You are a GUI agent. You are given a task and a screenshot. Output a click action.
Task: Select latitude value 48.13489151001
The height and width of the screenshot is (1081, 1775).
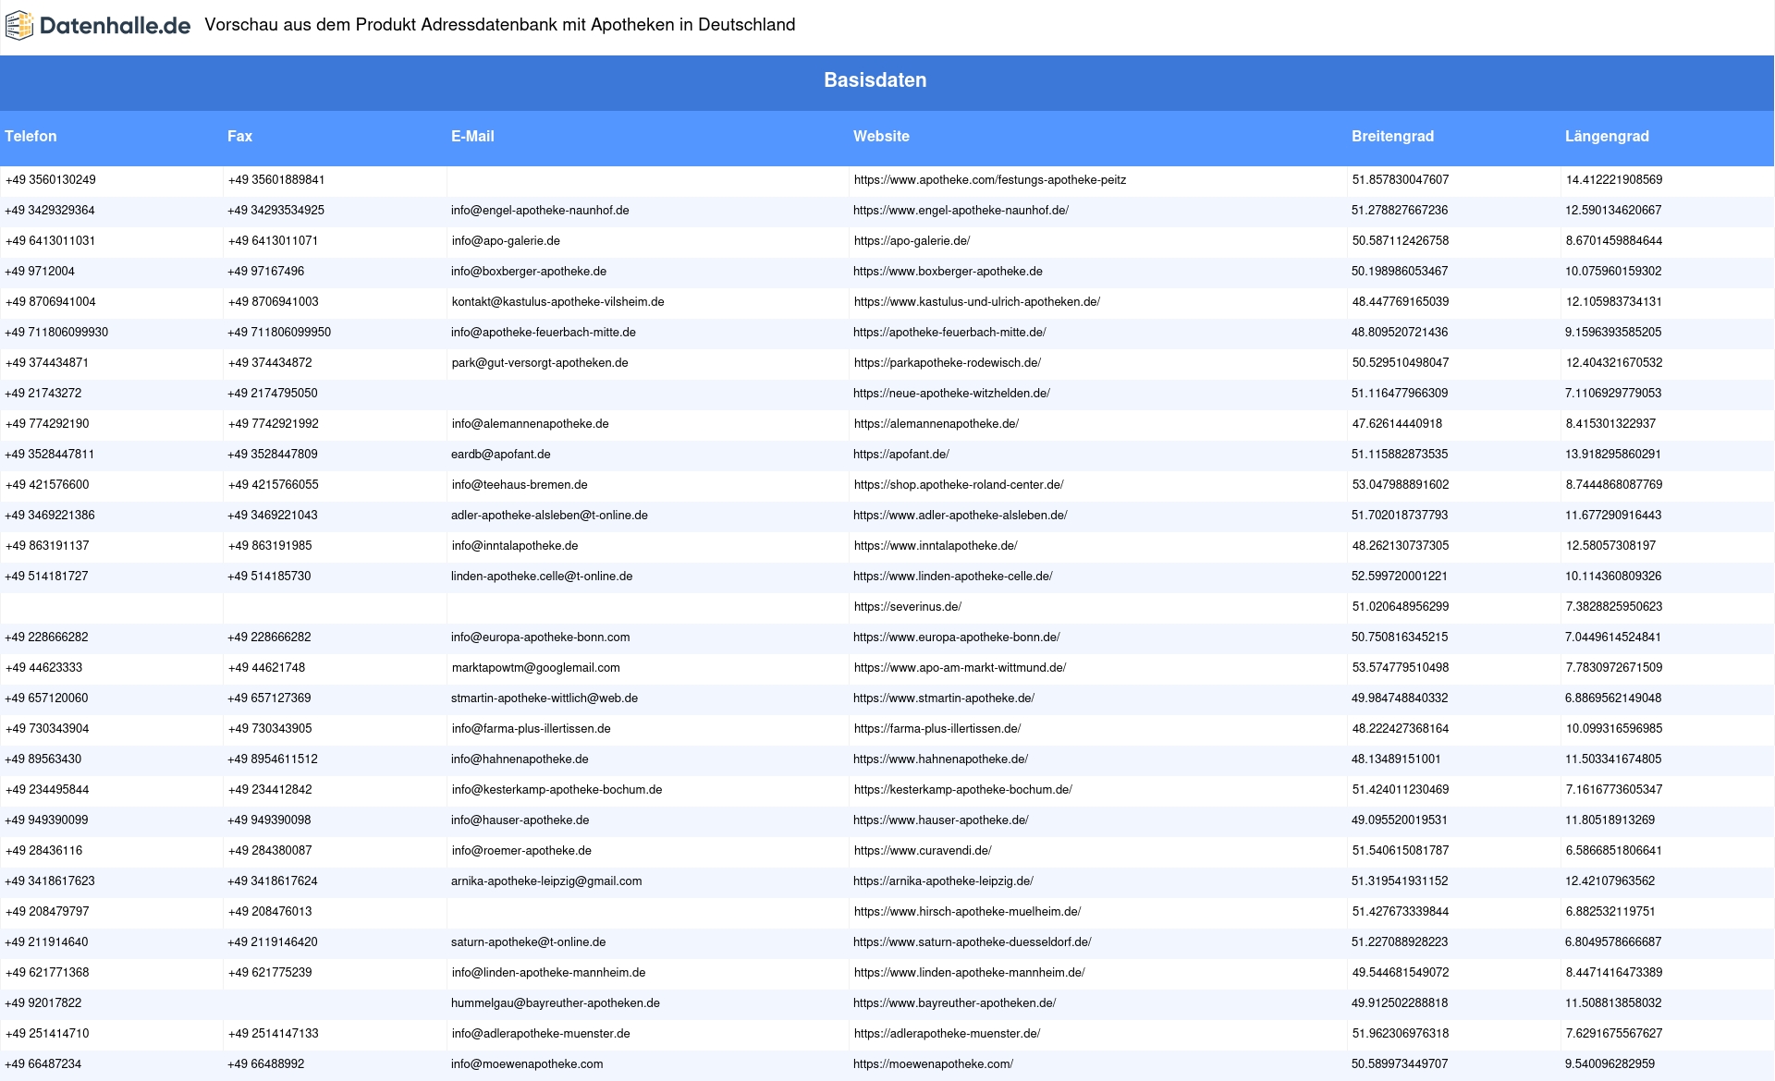tap(1397, 759)
